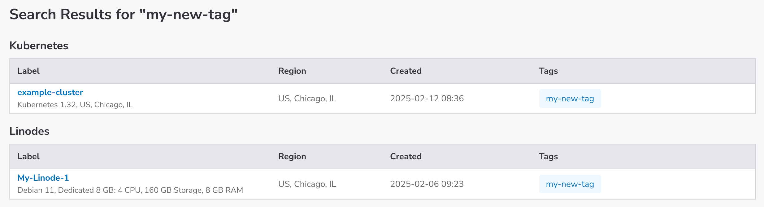
Task: Click the Region column header in Kubernetes table
Action: point(292,71)
